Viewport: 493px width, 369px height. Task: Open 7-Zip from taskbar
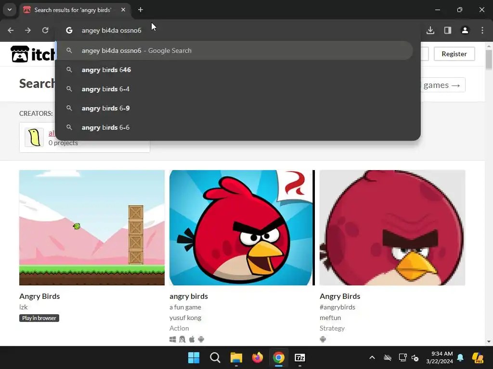(x=300, y=357)
